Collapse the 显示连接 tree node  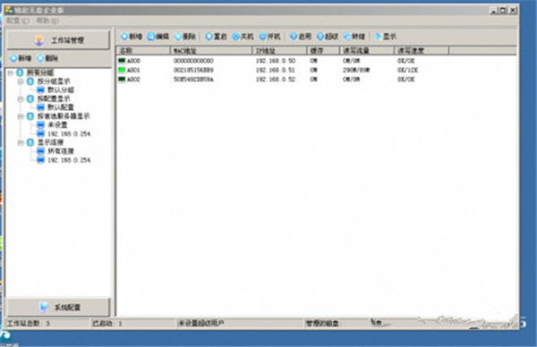[x=21, y=142]
